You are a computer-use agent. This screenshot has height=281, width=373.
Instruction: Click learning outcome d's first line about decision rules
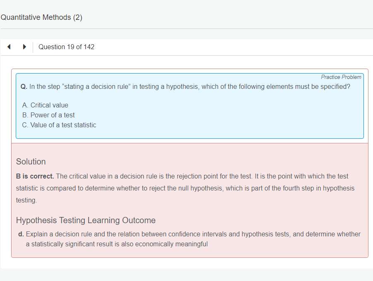pos(193,234)
